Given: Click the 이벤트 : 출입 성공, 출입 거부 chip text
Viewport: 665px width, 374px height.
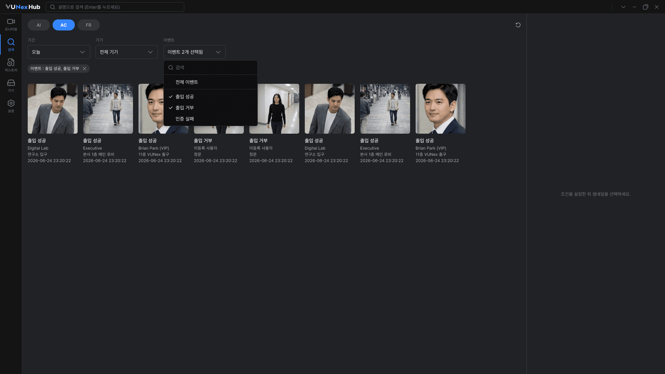Looking at the screenshot, I should [55, 69].
